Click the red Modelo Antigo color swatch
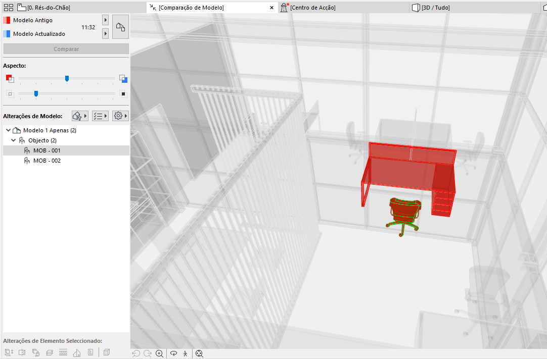The image size is (547, 359). [7, 20]
